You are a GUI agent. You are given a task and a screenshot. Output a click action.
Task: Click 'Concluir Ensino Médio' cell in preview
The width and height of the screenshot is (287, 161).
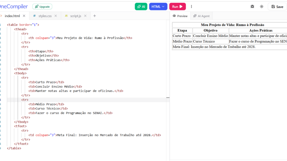click(211, 36)
